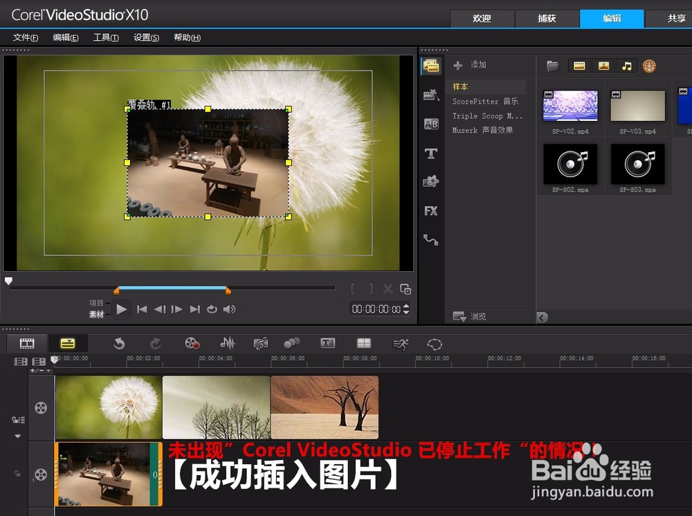Step to Previous frame

[x=160, y=309]
